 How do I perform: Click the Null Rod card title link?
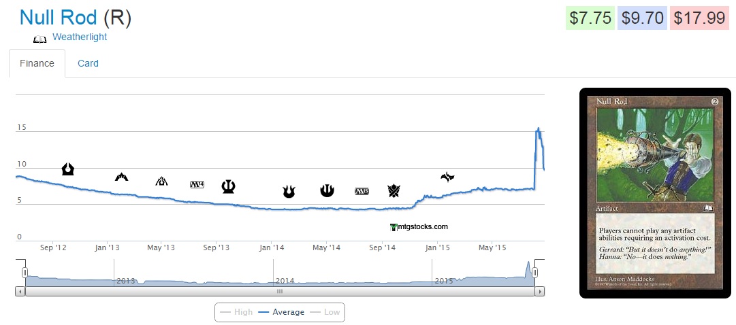click(59, 17)
